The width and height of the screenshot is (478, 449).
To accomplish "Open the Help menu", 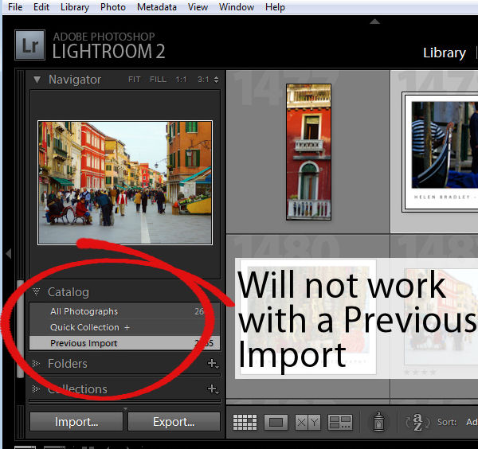I will (275, 7).
